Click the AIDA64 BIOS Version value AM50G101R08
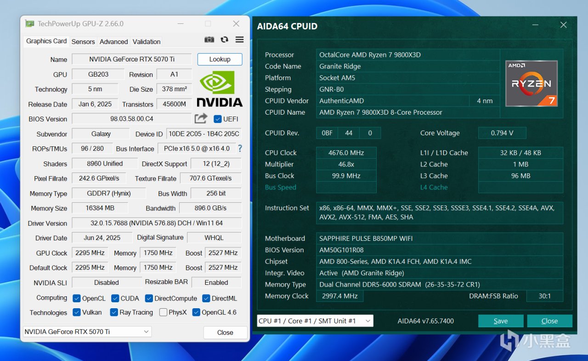Screen dimensions: 588x361 click(x=440, y=250)
